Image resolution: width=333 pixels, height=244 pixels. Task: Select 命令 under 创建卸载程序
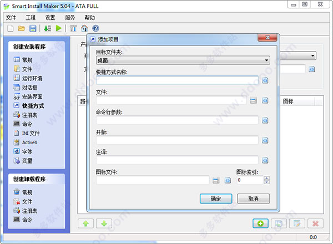tap(23, 220)
